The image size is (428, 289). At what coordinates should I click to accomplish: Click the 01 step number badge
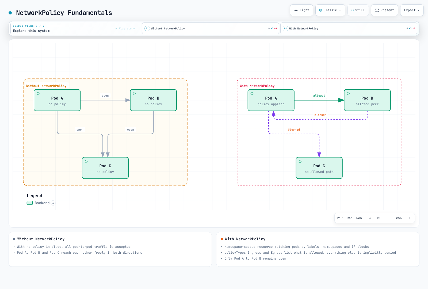click(147, 28)
